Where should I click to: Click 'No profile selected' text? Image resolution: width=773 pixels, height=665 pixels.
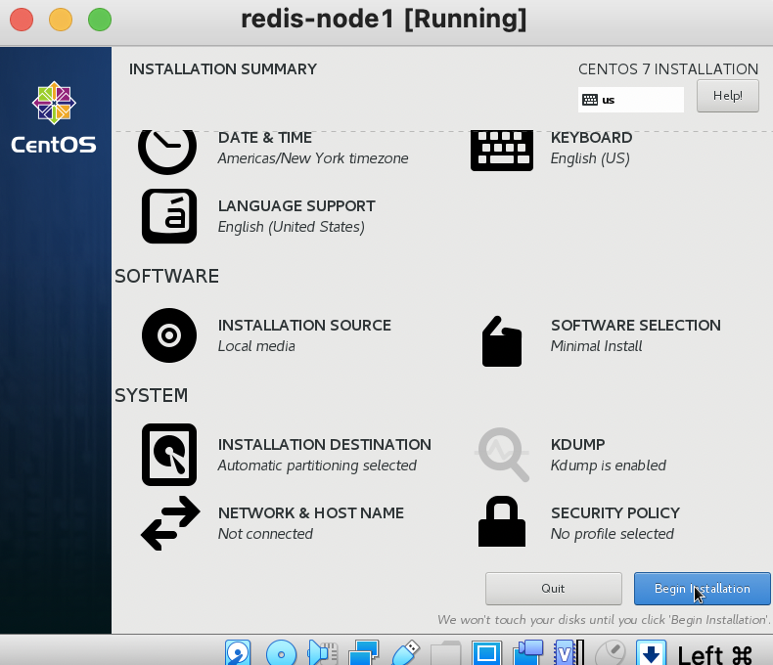[x=612, y=534]
